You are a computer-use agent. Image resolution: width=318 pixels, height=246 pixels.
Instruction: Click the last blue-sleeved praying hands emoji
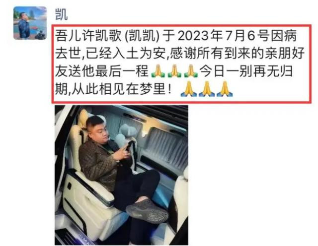click(225, 89)
